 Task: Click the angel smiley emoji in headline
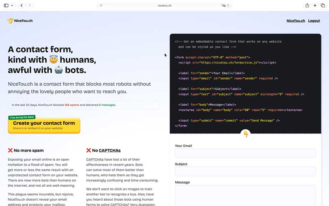click(x=53, y=60)
